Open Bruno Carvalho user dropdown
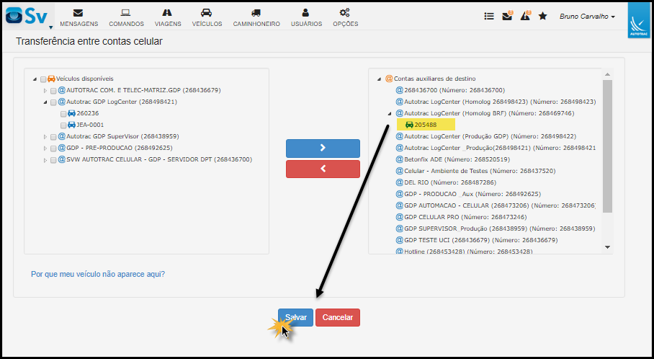Screen dimensions: 654x359 point(587,17)
